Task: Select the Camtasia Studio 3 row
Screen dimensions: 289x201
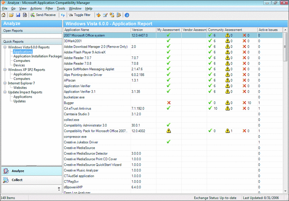Action: (x=173, y=114)
